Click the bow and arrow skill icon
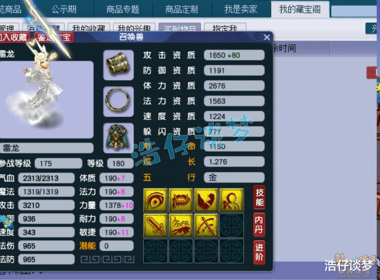 (206, 226)
